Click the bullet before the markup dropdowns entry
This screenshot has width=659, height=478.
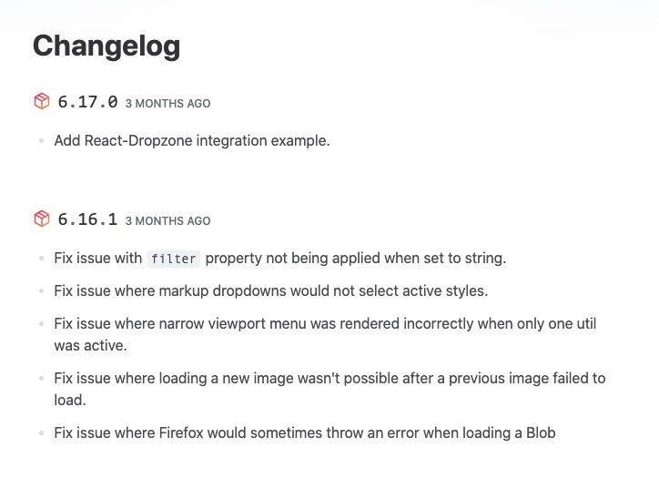(x=42, y=291)
